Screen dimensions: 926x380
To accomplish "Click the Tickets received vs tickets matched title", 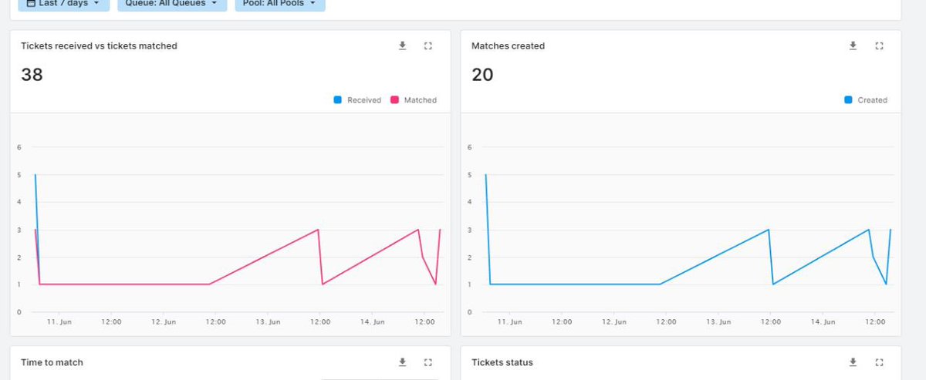I will 99,46.
